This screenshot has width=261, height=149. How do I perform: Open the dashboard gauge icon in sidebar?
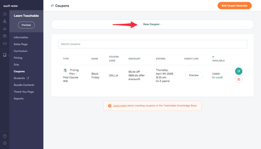5,14
